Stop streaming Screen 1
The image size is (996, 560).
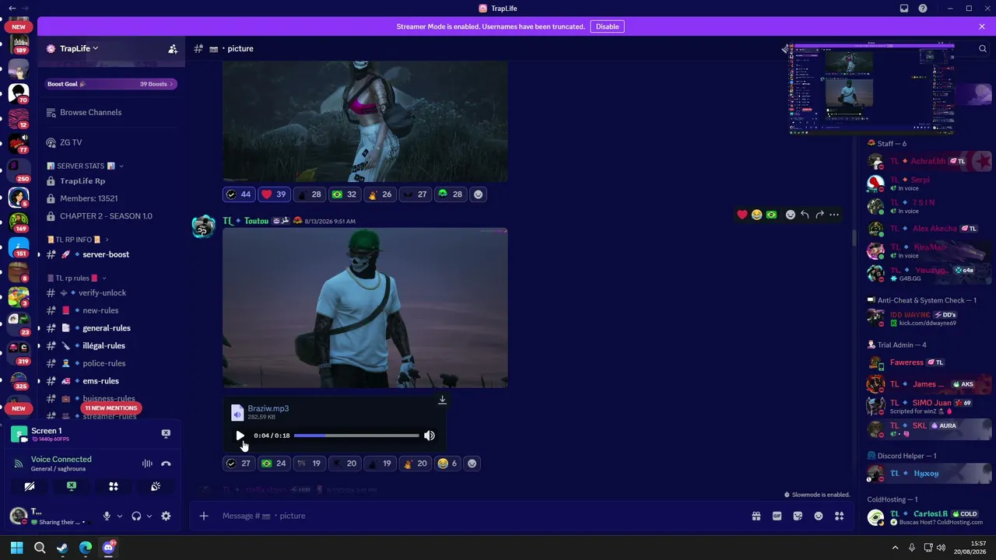click(166, 433)
